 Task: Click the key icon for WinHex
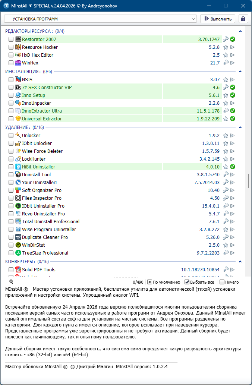[x=226, y=63]
